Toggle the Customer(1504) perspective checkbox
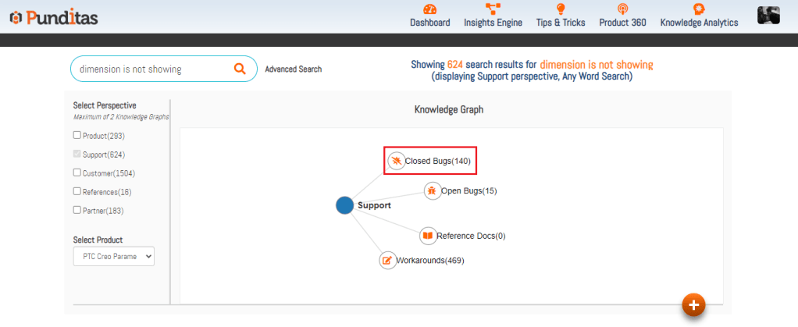The height and width of the screenshot is (327, 798). click(x=77, y=173)
